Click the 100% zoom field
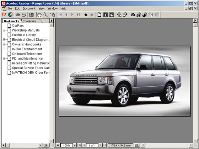The width and height of the screenshot is (199, 149). coord(67,145)
